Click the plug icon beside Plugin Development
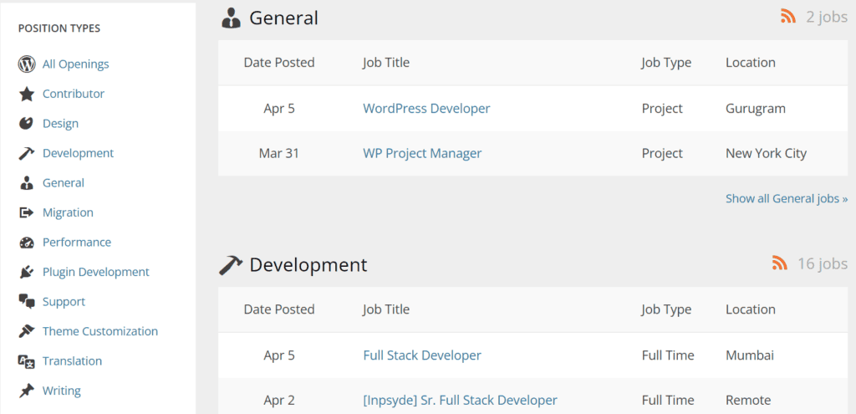The width and height of the screenshot is (856, 414). pyautogui.click(x=27, y=272)
